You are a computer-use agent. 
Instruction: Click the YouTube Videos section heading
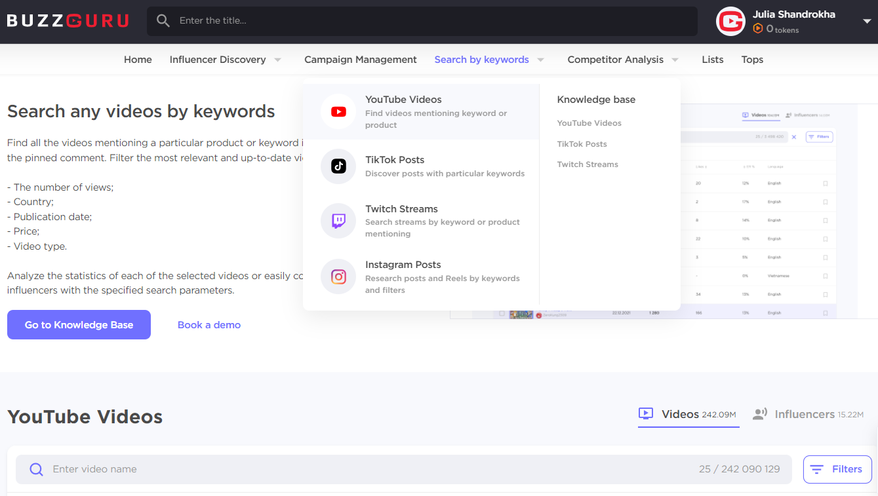point(85,417)
